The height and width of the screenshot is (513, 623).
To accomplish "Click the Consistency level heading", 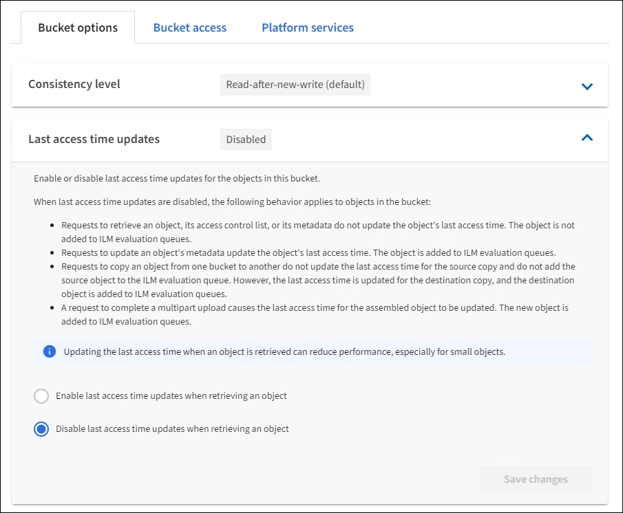I will (74, 84).
